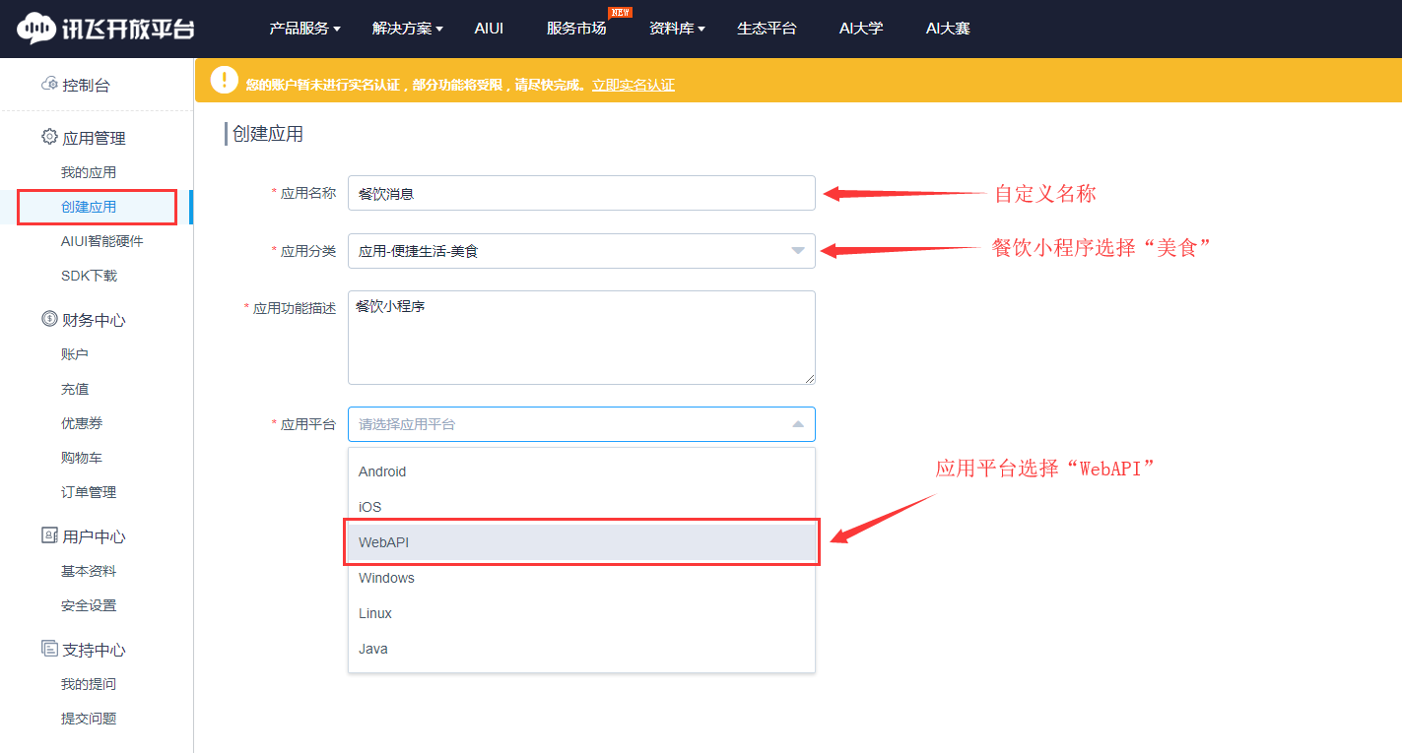This screenshot has width=1402, height=753.
Task: Click the console cloud icon in sidebar
Action: (49, 85)
